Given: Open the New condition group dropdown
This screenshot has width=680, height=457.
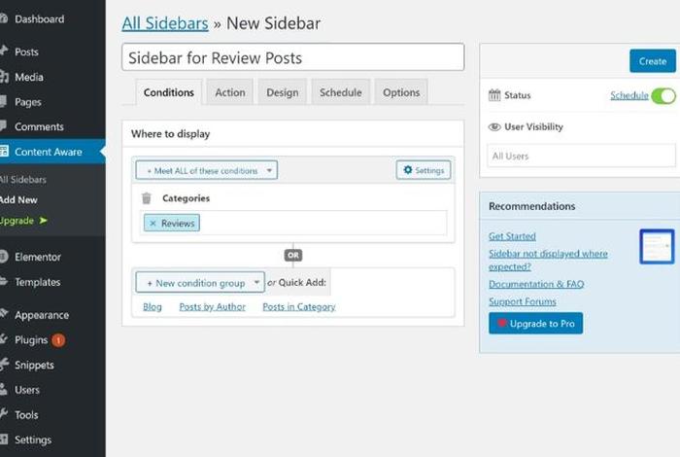Looking at the screenshot, I should (200, 283).
